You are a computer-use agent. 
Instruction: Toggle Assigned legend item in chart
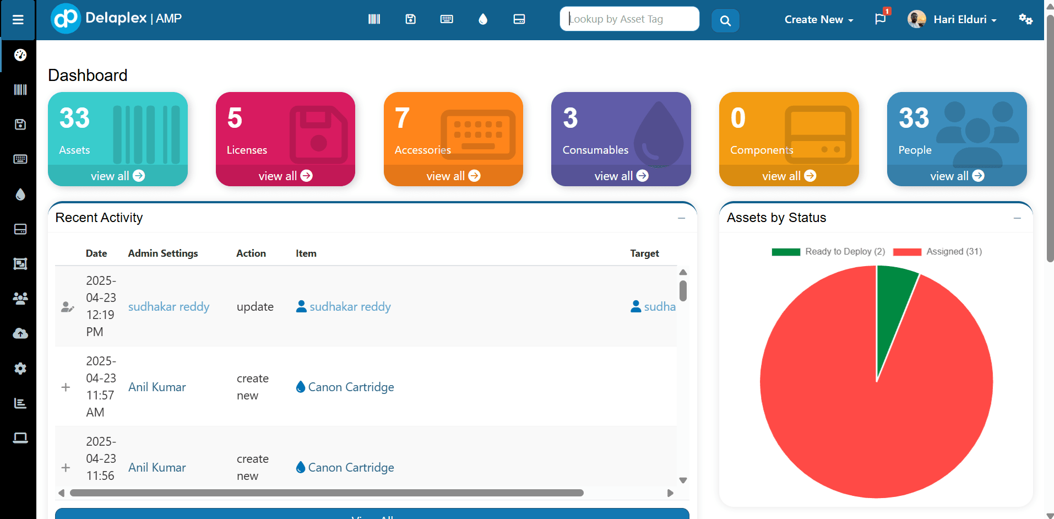pyautogui.click(x=938, y=252)
